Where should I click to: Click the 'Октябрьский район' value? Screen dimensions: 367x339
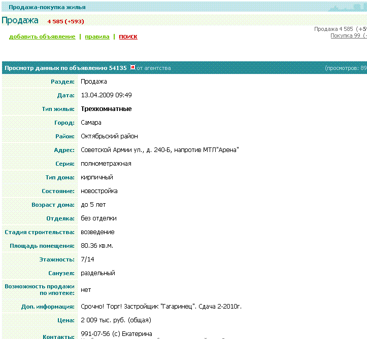[x=109, y=136]
